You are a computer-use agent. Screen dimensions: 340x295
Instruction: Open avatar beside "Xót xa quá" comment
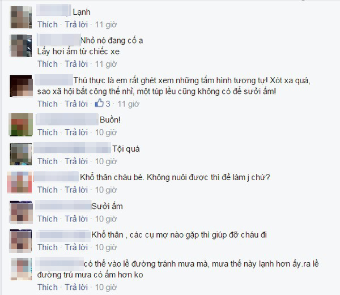click(x=21, y=86)
